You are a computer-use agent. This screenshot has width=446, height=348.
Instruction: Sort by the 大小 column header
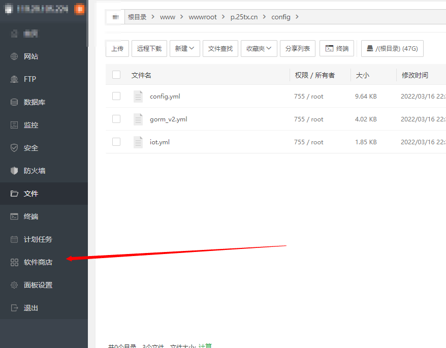click(x=363, y=75)
